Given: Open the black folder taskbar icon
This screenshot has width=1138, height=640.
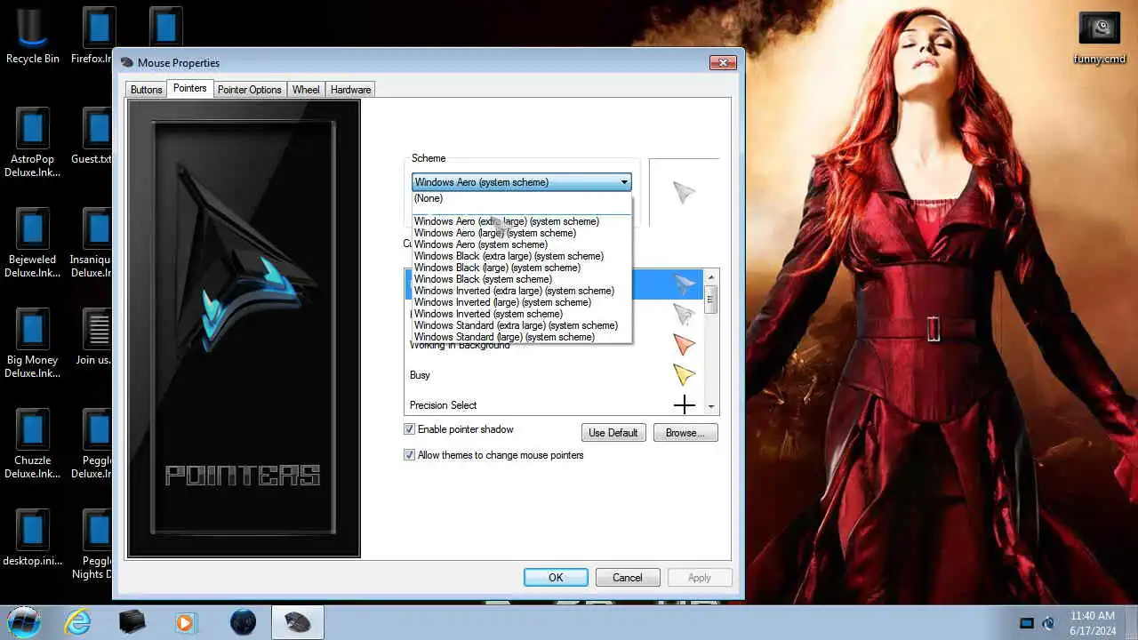Looking at the screenshot, I should point(132,622).
